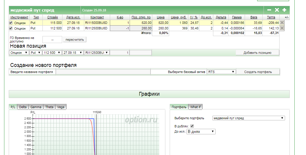Collapse portfolio panel with minus icon

tap(269, 10)
